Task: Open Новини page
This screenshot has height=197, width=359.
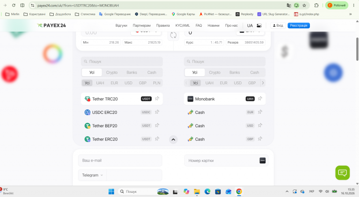Action: pyautogui.click(x=213, y=25)
